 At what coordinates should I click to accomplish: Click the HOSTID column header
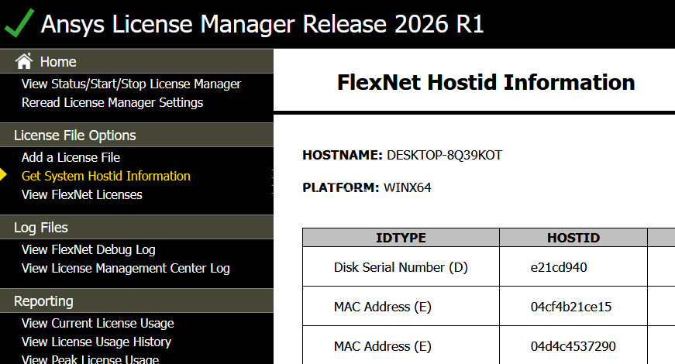click(x=573, y=238)
